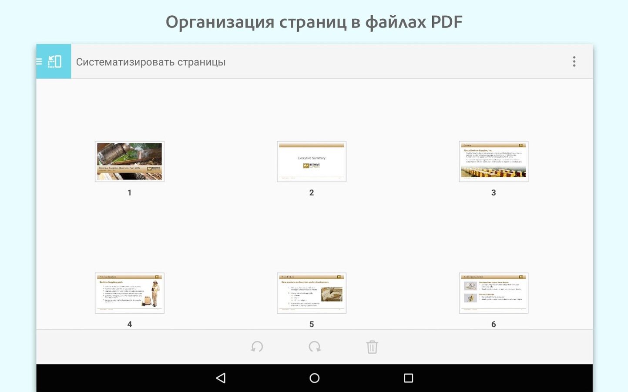This screenshot has width=628, height=392.
Task: Open the navigation drawer via Organize Pages icon
Action: [x=53, y=61]
